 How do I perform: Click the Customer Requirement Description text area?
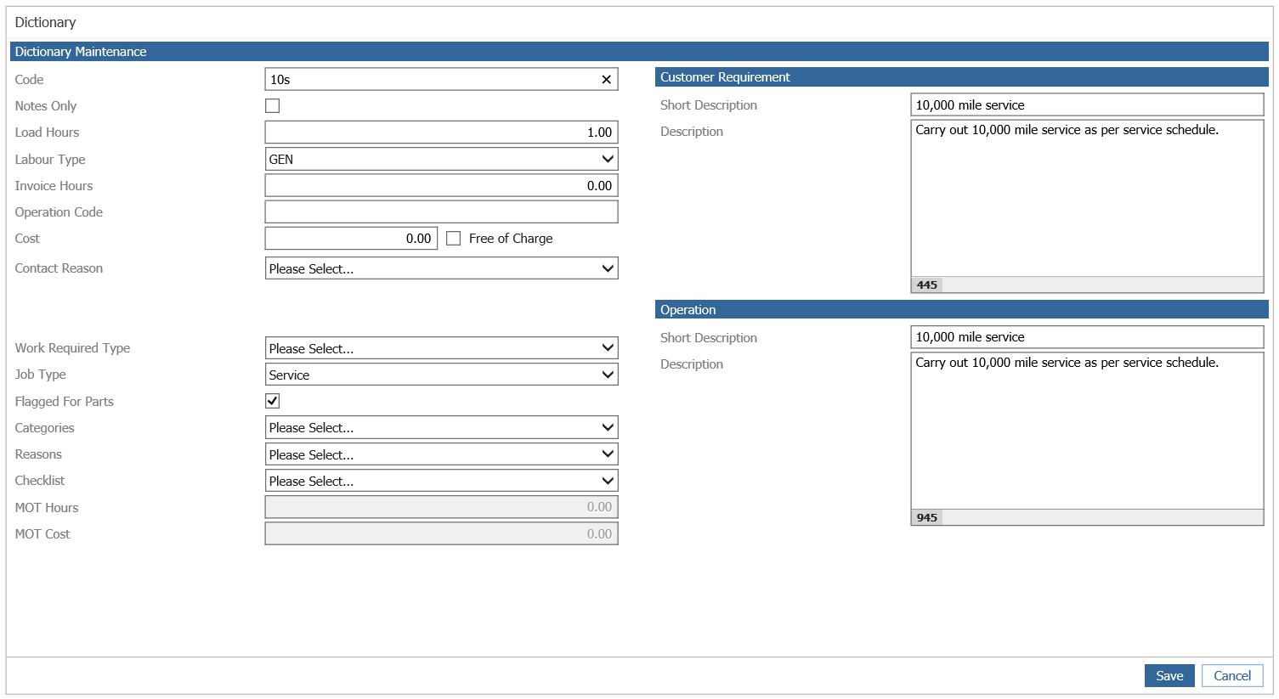(1087, 199)
